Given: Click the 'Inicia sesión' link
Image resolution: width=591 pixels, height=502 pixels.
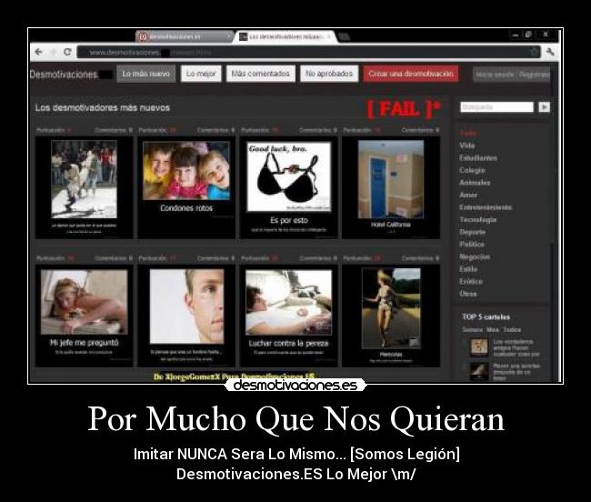Looking at the screenshot, I should coord(495,75).
